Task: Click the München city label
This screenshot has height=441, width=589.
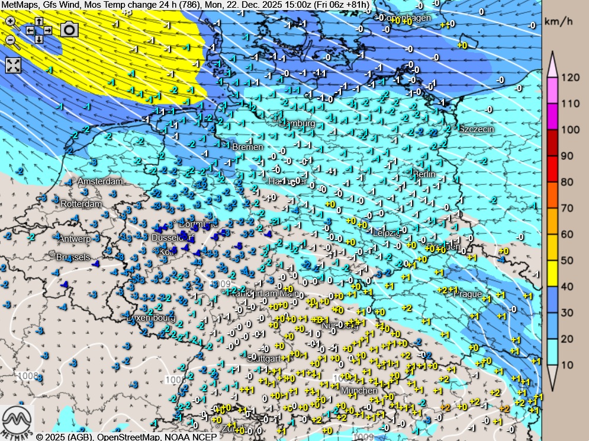Action: click(359, 391)
